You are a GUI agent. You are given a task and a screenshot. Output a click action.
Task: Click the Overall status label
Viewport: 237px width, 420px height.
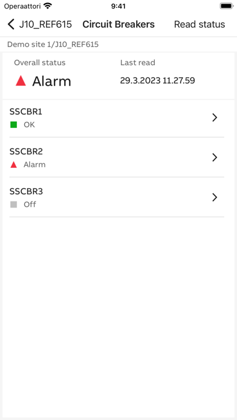pyautogui.click(x=40, y=63)
